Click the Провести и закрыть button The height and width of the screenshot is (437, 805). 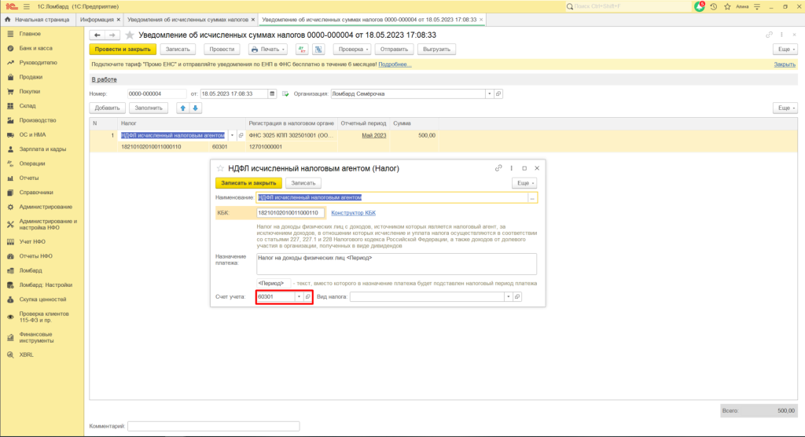tap(121, 49)
